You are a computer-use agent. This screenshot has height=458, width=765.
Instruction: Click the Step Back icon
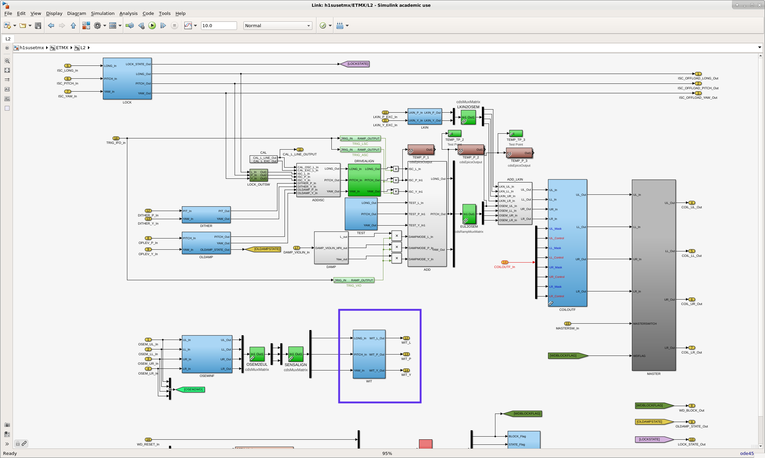pyautogui.click(x=141, y=25)
